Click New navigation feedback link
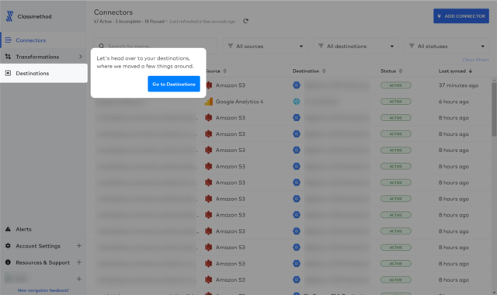The width and height of the screenshot is (497, 295). point(43,290)
